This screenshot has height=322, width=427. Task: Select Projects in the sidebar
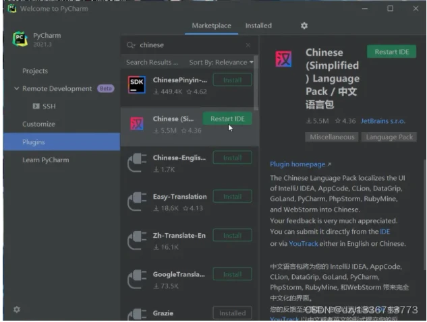35,71
